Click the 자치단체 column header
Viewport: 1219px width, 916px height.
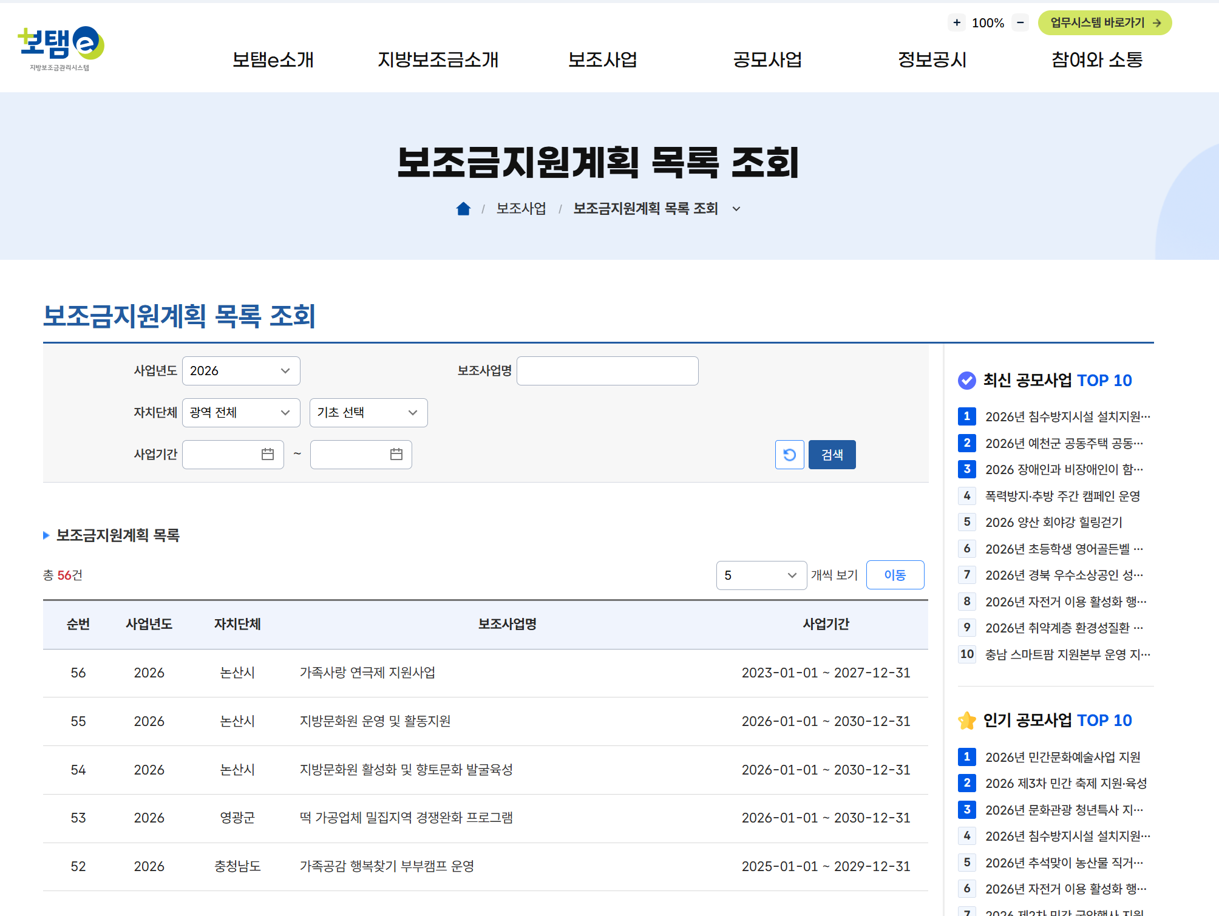[237, 624]
